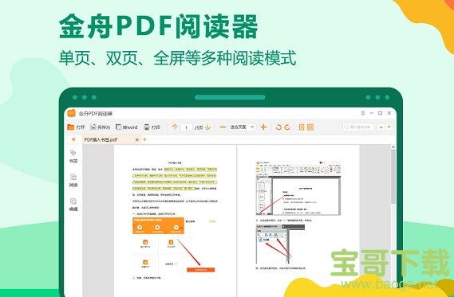Viewport: 454px width, 297px height.
Task: Go to previous page with up arrow
Action: tap(175, 127)
